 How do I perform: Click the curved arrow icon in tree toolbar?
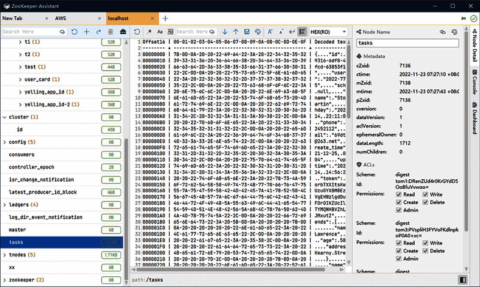pyautogui.click(x=98, y=32)
